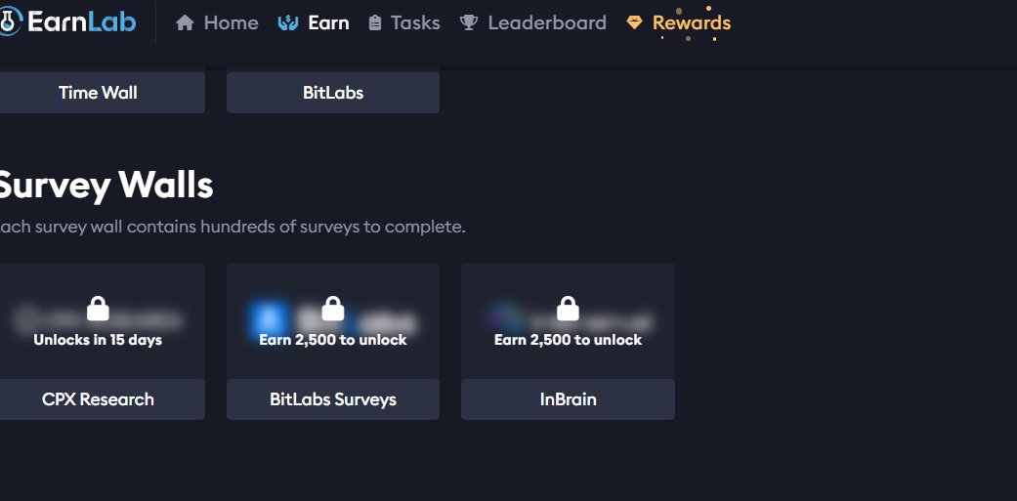Open the Home menu item
Viewport: 1017px width, 501px height.
point(217,23)
